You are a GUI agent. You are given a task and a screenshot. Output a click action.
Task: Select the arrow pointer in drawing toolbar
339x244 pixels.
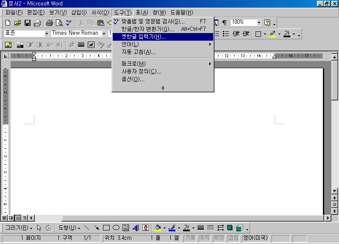pyautogui.click(x=39, y=228)
